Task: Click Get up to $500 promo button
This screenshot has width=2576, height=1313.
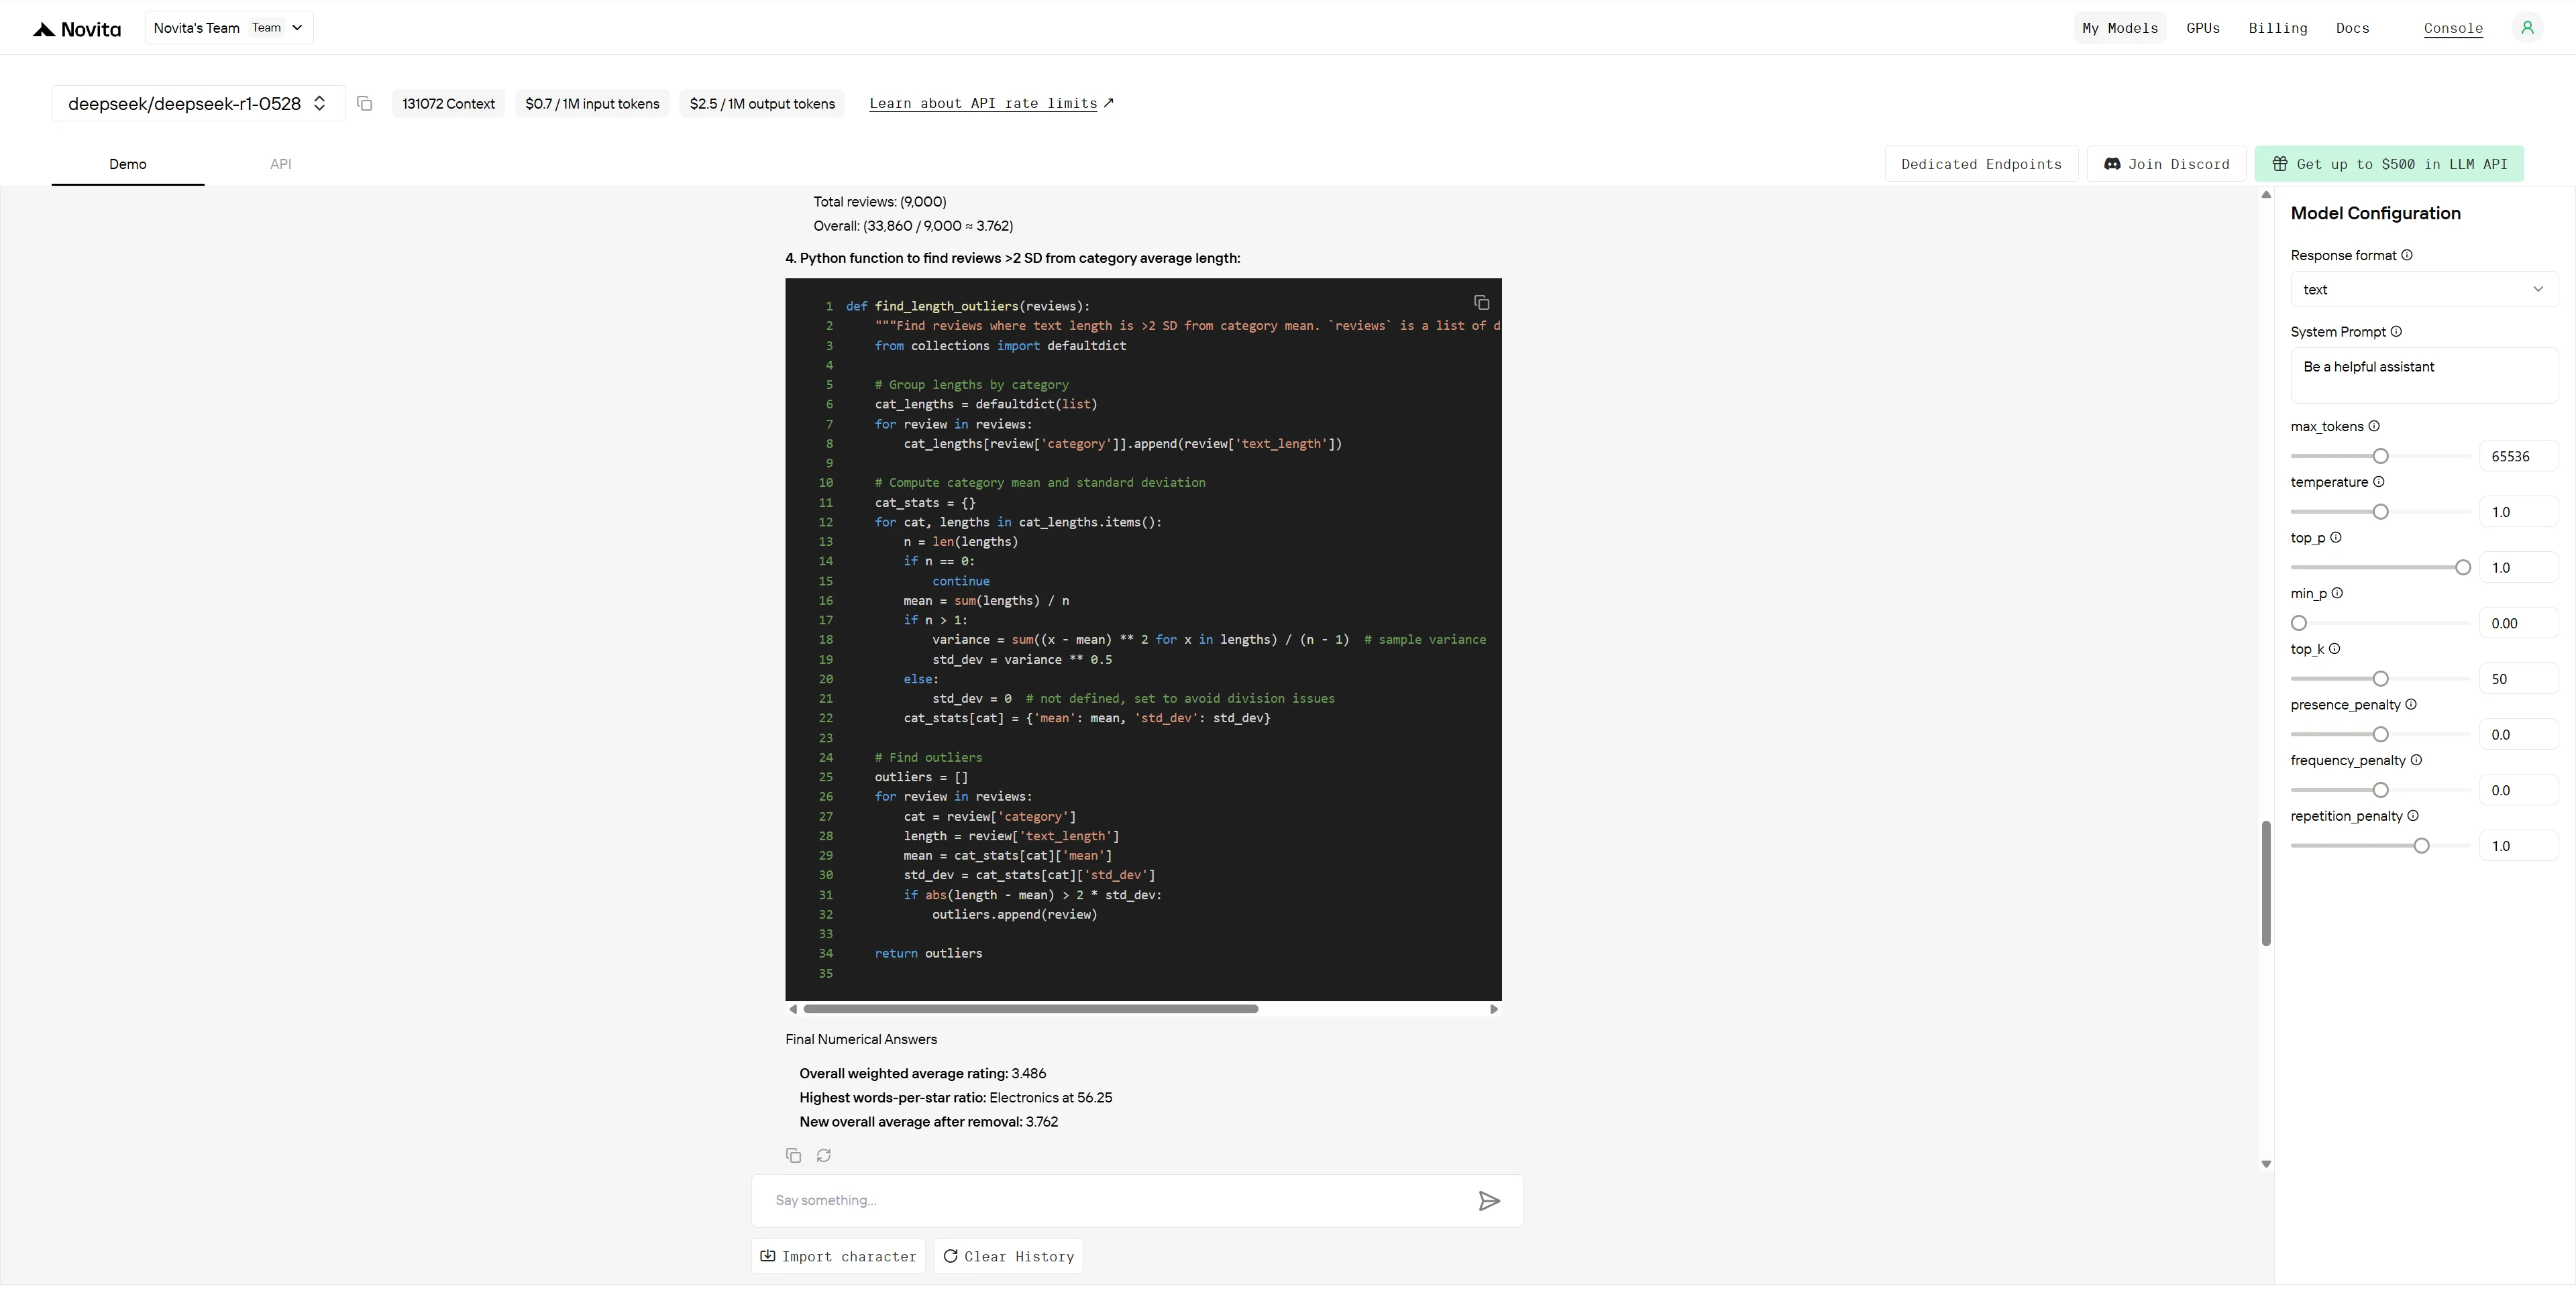Action: click(2389, 164)
